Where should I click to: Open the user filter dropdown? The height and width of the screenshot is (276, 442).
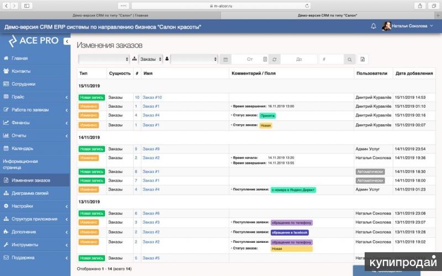(x=194, y=59)
